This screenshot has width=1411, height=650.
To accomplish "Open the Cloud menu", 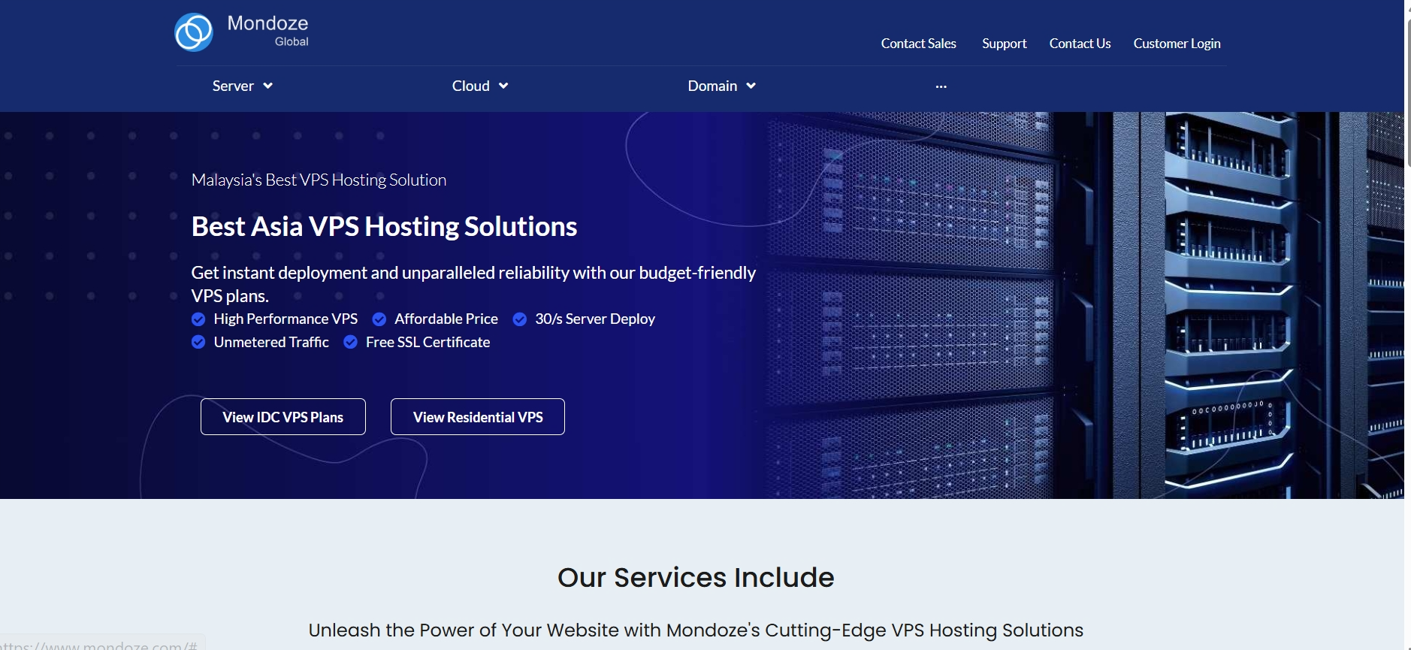I will (471, 86).
